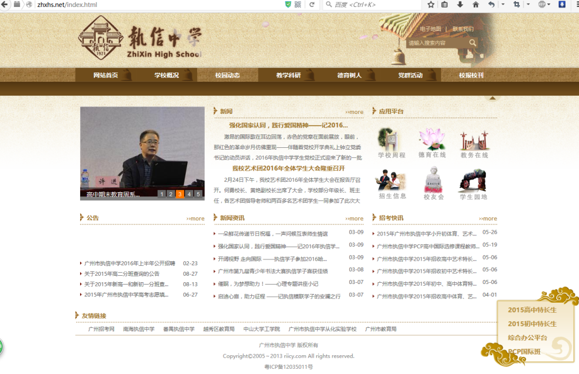Screen dimensions: 579x374
Task: Expand the undo history dropdown arrow
Action: (502, 5)
